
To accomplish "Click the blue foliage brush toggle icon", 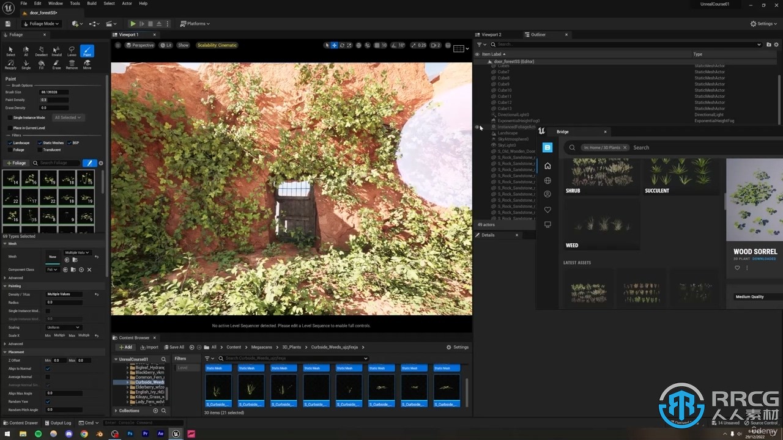I will pos(89,163).
